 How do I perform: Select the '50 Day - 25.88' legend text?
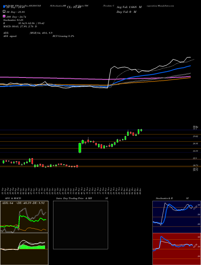16,12
